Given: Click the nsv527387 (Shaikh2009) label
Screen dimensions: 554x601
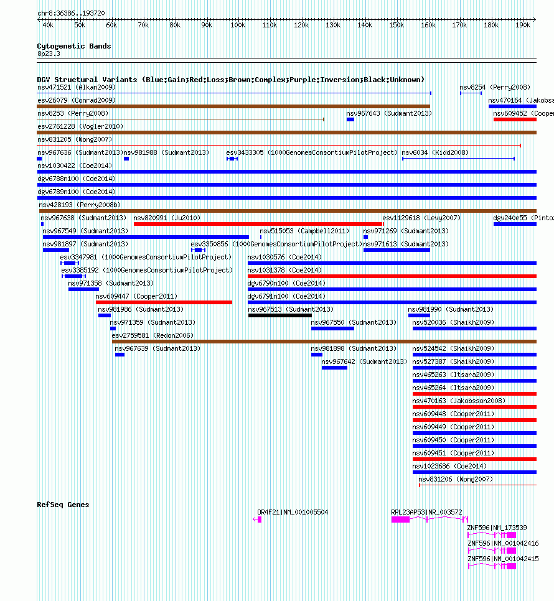Looking at the screenshot, I should pos(453,361).
